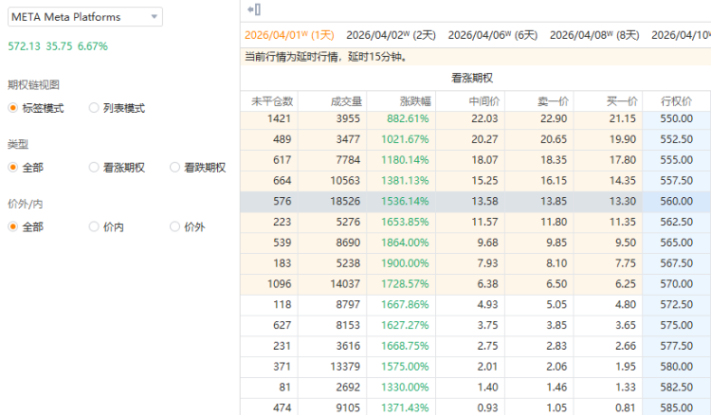Image resolution: width=711 pixels, height=415 pixels.
Task: Open the 2026/04/08 (8天) expiry tab
Action: click(593, 34)
